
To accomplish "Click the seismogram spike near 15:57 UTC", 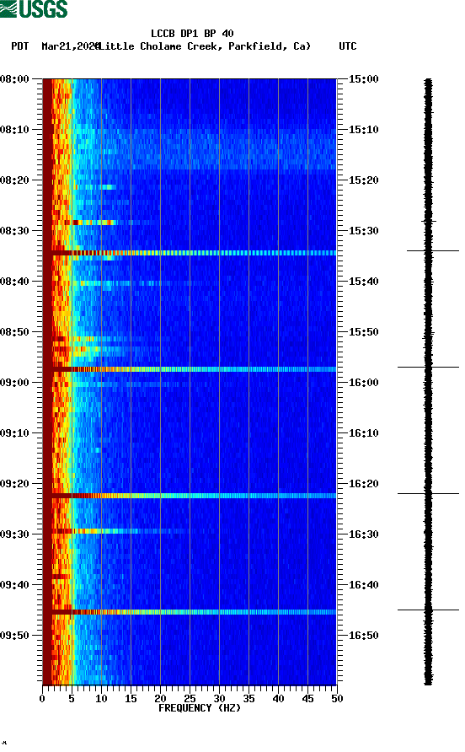I will [429, 367].
